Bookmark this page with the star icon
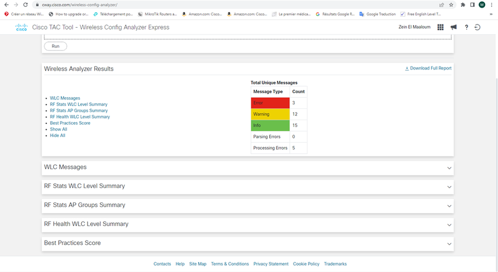Screen dimensions: 498x272 pyautogui.click(x=451, y=5)
